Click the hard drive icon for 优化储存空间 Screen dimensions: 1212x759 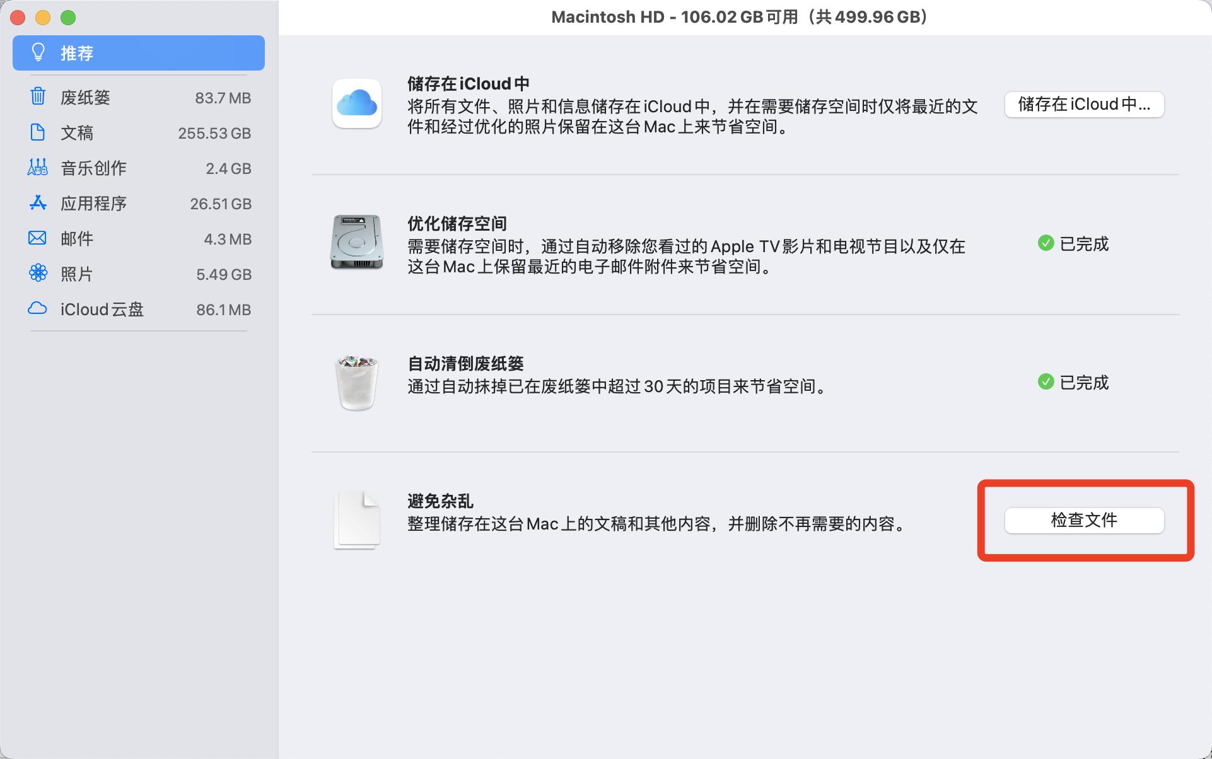pyautogui.click(x=357, y=244)
